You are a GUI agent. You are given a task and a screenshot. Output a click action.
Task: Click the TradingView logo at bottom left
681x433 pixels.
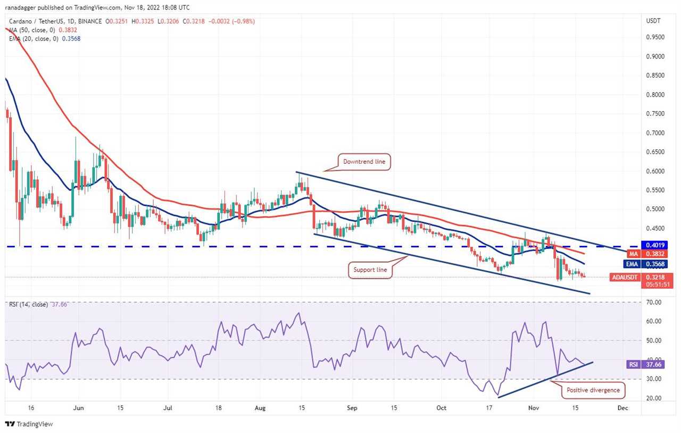pyautogui.click(x=29, y=424)
